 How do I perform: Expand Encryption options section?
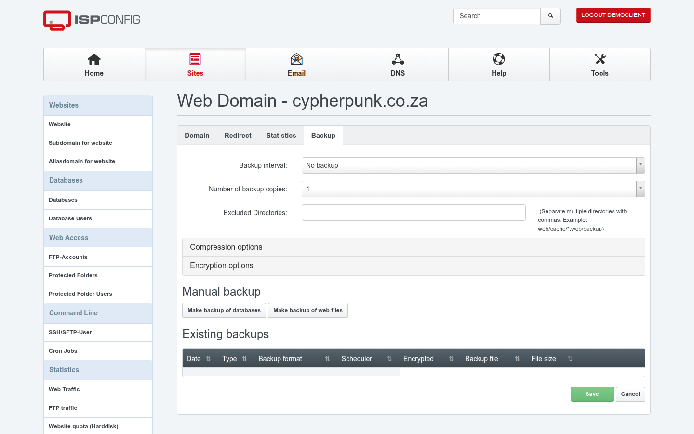pos(414,266)
